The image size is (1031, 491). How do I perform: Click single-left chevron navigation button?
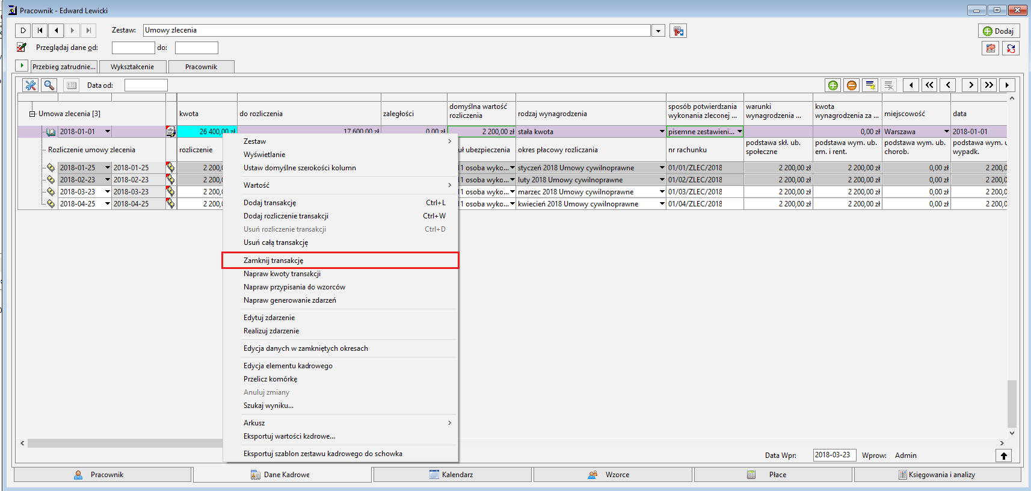(x=948, y=85)
